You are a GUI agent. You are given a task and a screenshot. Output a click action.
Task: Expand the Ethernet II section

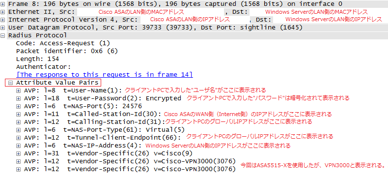point(2,12)
